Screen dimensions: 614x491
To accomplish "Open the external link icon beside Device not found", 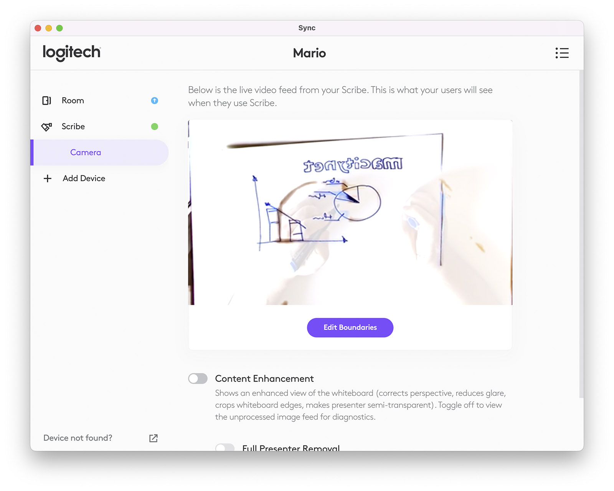I will [153, 438].
